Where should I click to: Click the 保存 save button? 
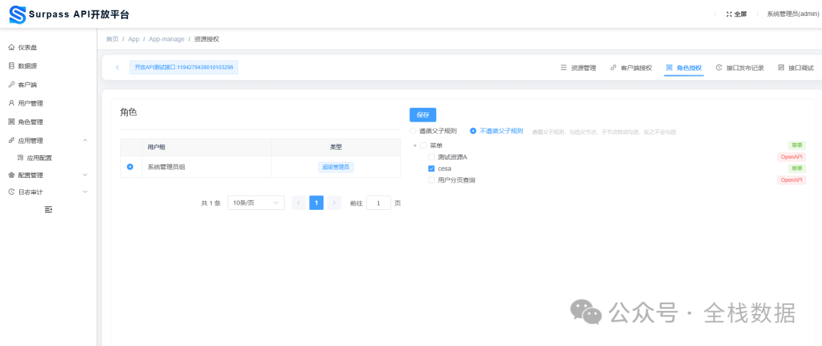(x=422, y=115)
